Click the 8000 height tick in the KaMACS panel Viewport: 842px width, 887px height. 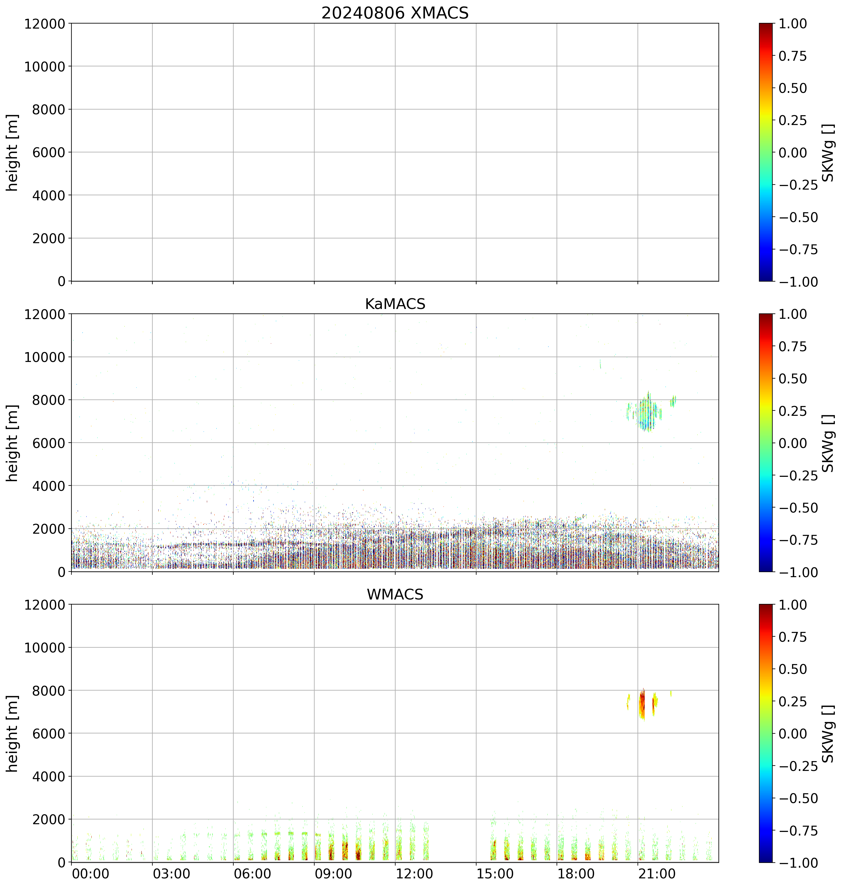tap(49, 400)
